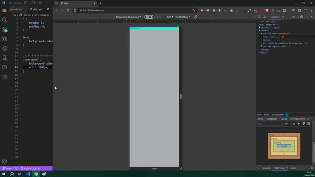Show more DevTools panels chevron

[x=283, y=17]
